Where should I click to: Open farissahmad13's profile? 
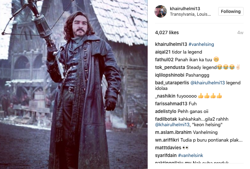click(171, 104)
